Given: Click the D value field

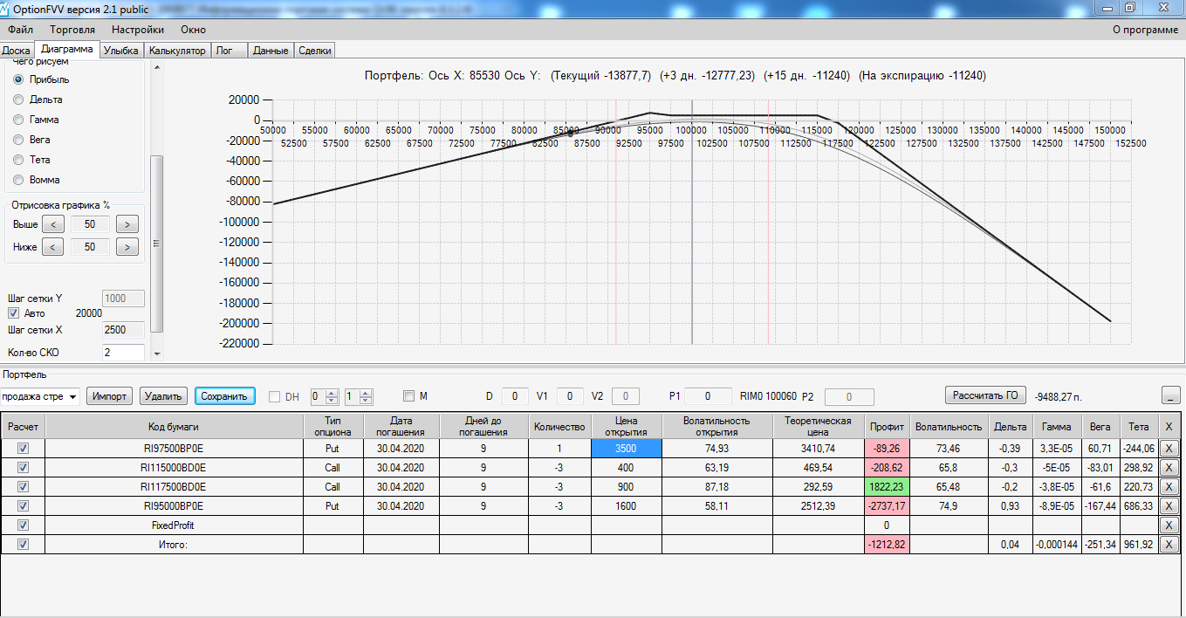Looking at the screenshot, I should [515, 396].
